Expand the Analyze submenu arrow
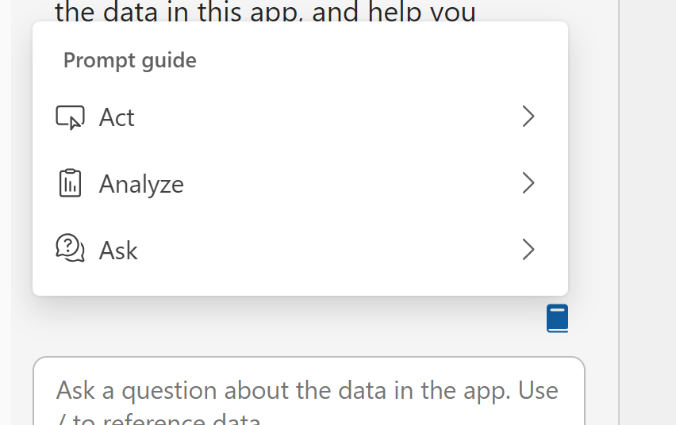Image resolution: width=676 pixels, height=425 pixels. (528, 184)
